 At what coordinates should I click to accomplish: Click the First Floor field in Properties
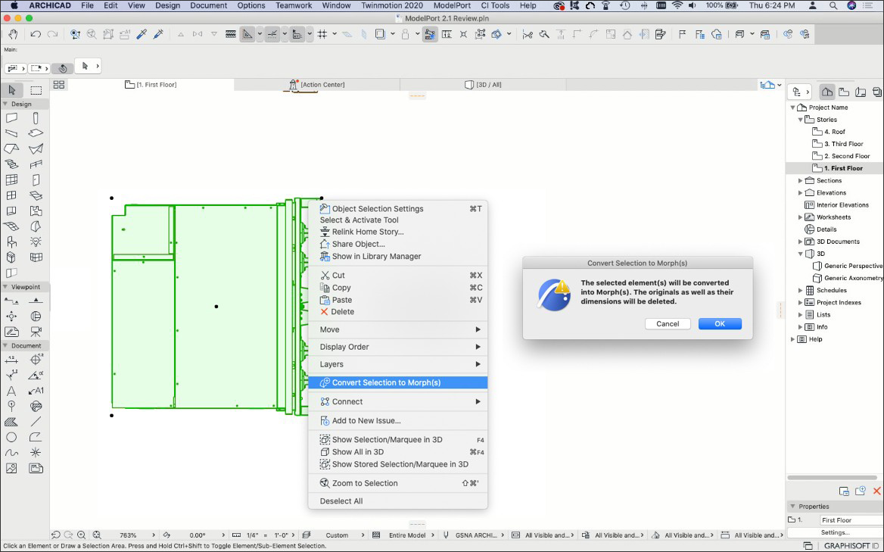click(x=851, y=520)
